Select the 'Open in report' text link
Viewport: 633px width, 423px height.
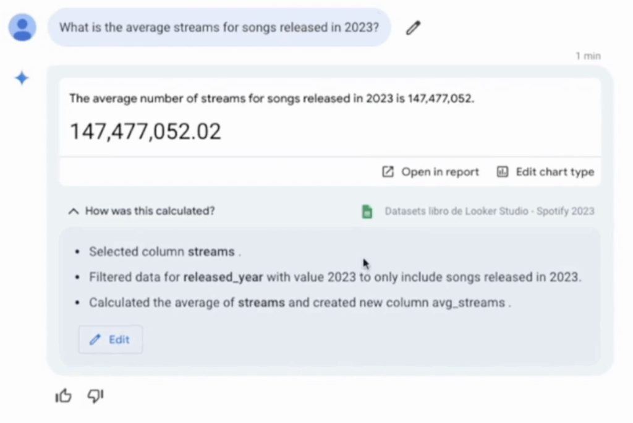point(440,172)
